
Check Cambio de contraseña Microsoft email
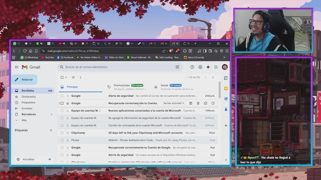point(62,125)
